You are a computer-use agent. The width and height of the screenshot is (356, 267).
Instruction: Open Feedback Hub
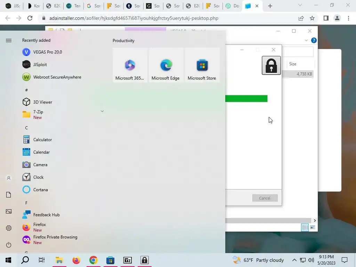41,215
